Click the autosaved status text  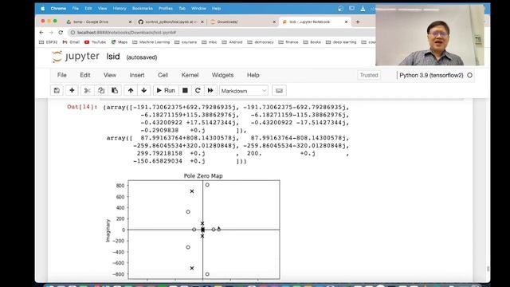tap(142, 57)
